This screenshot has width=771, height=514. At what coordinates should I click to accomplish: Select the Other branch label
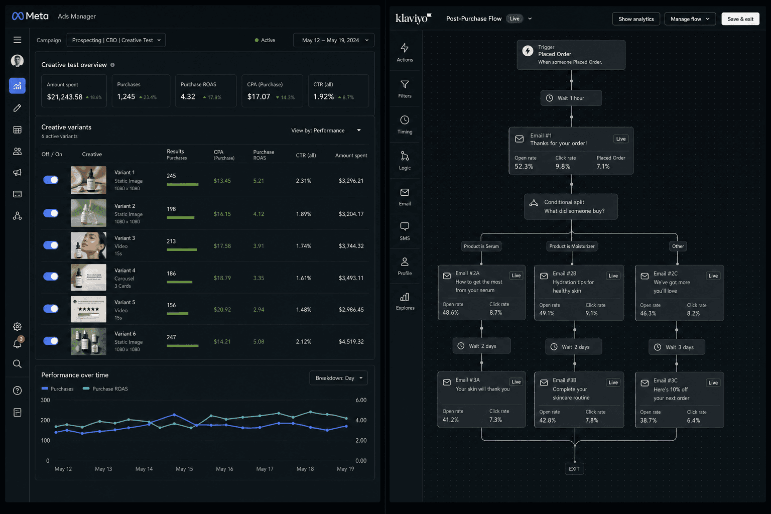coord(678,246)
